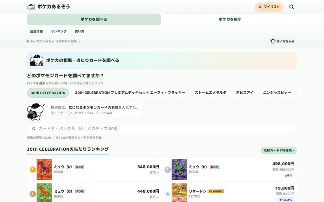This screenshot has height=202, width=324.
Task: Select ニンジャスピナー pack chip
Action: (277, 93)
